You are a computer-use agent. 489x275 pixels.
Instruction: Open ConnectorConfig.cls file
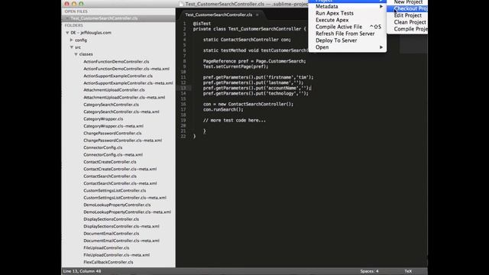coord(103,147)
